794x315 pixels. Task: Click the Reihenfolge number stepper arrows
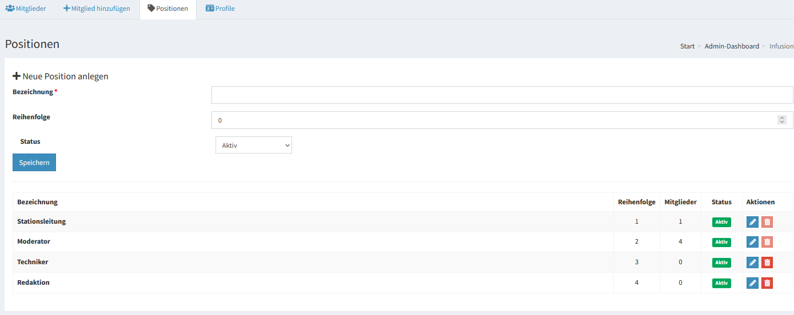(781, 120)
